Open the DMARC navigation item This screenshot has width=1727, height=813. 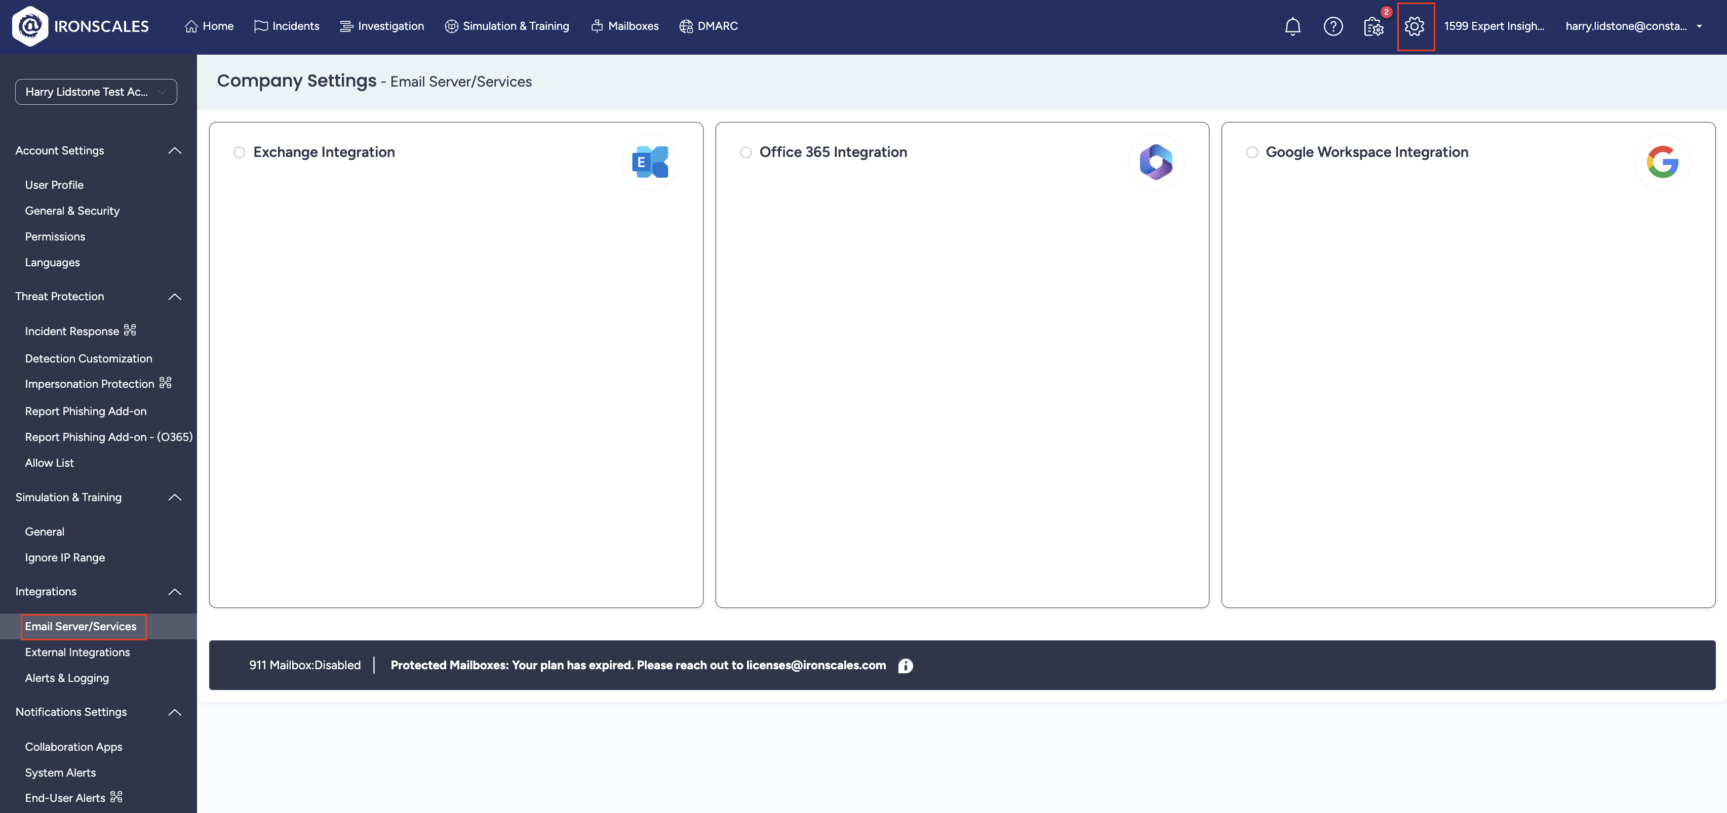pyautogui.click(x=709, y=26)
